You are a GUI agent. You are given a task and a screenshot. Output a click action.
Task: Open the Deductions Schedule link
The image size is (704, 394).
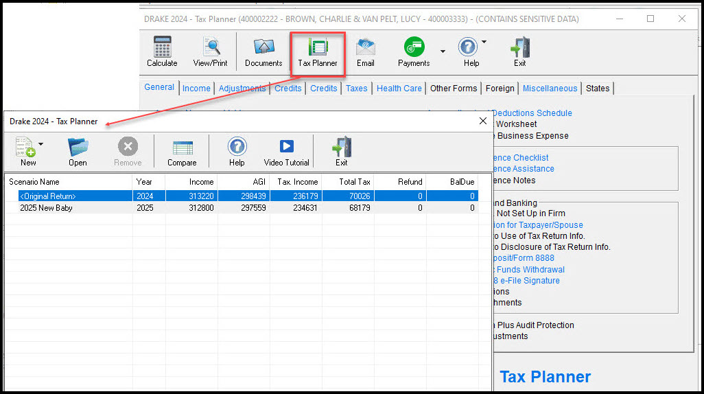click(x=532, y=113)
